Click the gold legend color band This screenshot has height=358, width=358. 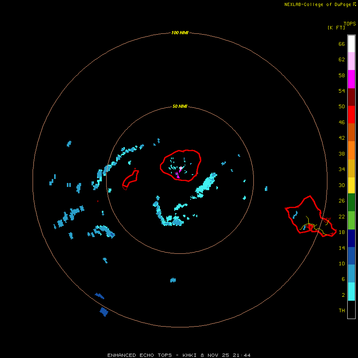[x=351, y=168]
